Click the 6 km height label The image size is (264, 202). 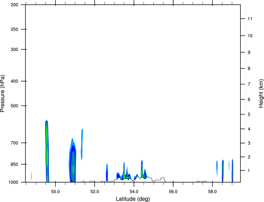(249, 99)
